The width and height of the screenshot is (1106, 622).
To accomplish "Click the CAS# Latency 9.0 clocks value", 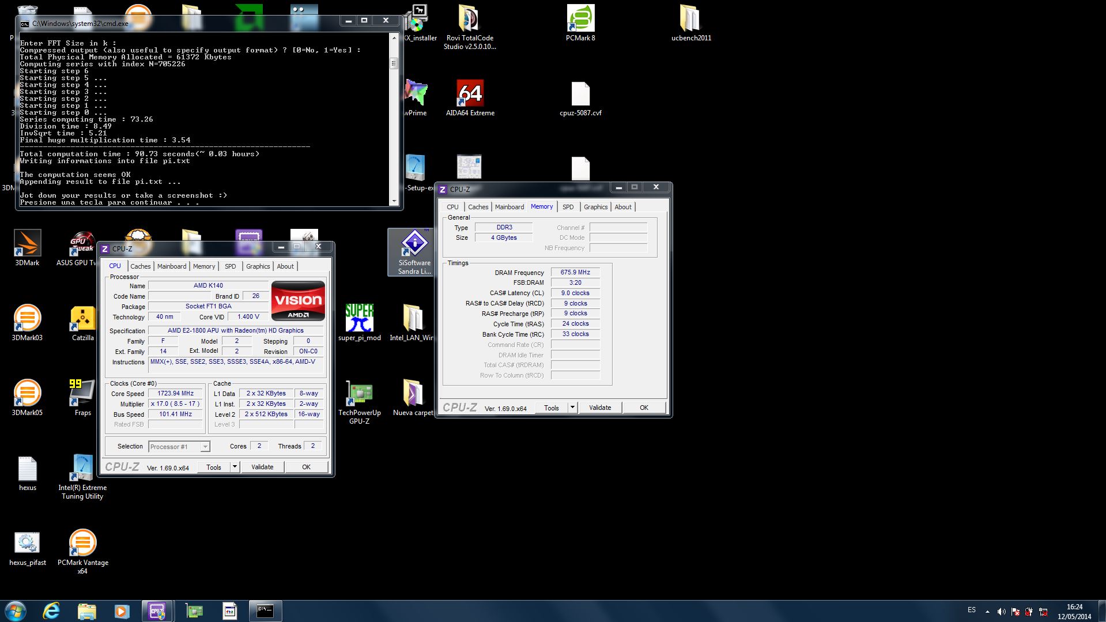I will pos(575,293).
